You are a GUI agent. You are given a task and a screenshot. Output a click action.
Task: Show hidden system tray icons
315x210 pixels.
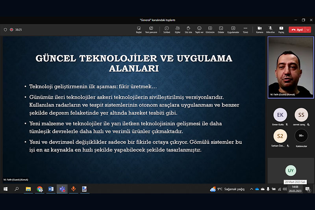(251, 189)
